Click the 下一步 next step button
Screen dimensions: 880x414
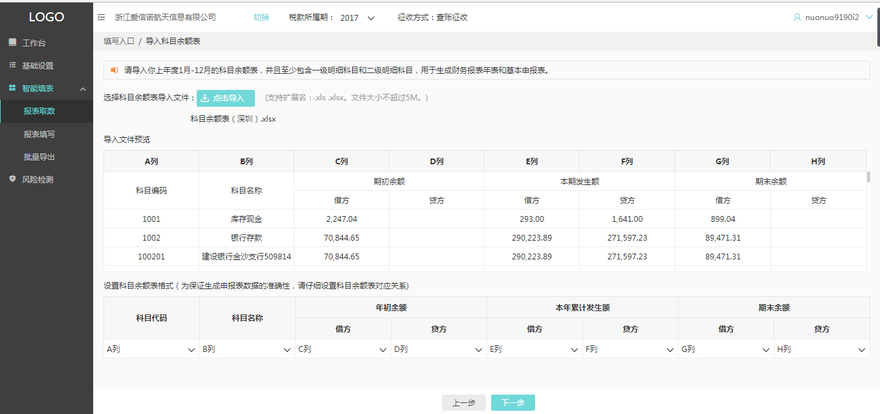512,403
